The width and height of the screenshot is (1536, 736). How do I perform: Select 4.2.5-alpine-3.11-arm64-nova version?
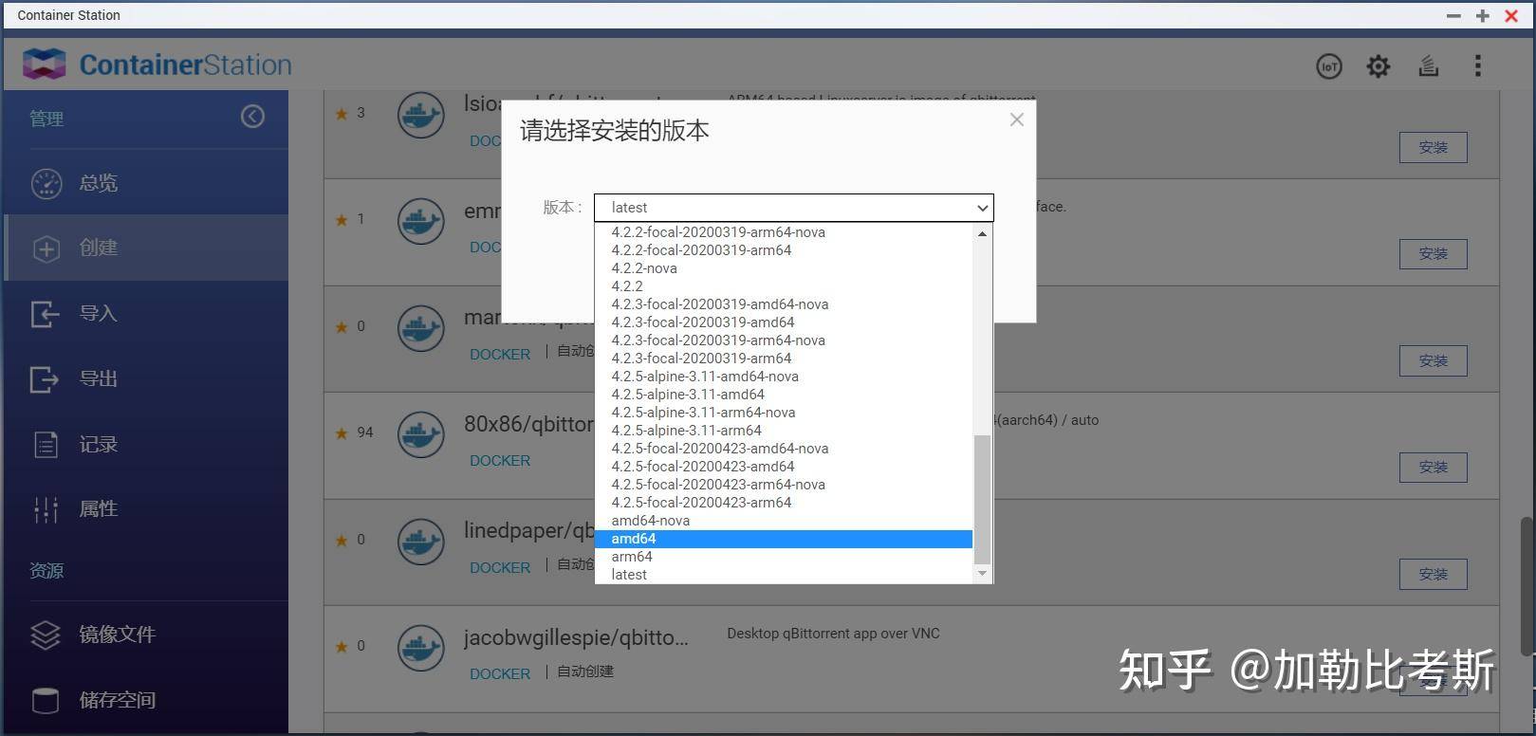tap(784, 413)
